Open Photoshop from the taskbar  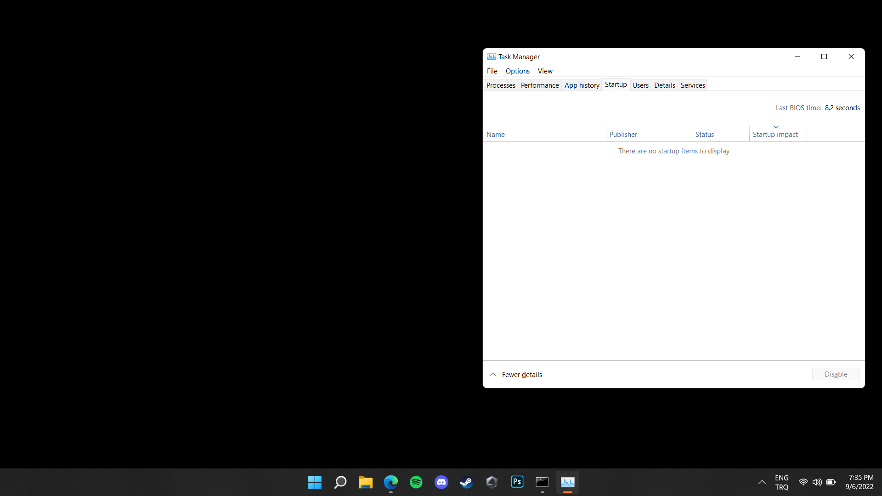coord(517,482)
